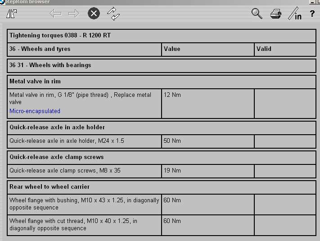The height and width of the screenshot is (241, 320).
Task: Open help via the question mark
Action: pyautogui.click(x=312, y=14)
